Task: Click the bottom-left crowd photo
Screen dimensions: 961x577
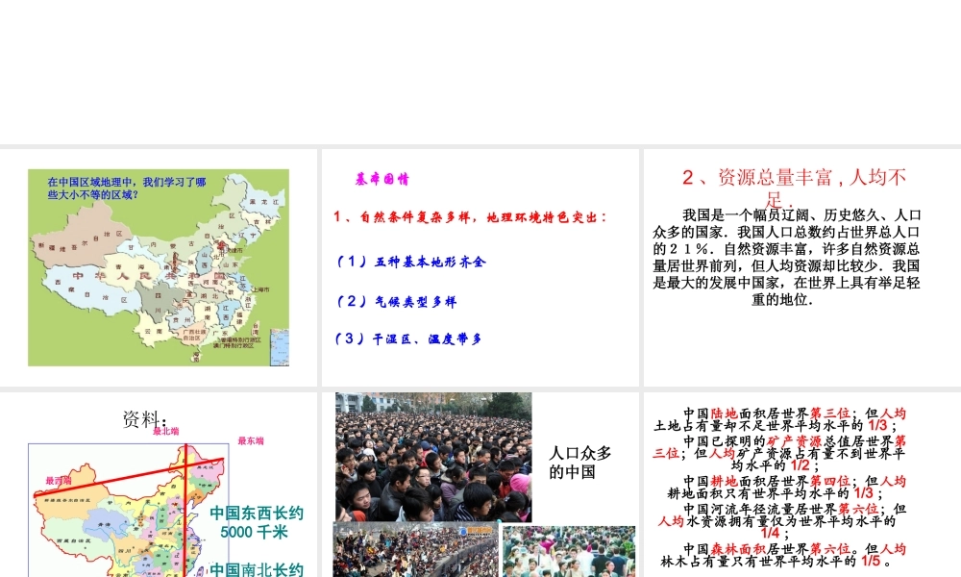Action: (415, 549)
